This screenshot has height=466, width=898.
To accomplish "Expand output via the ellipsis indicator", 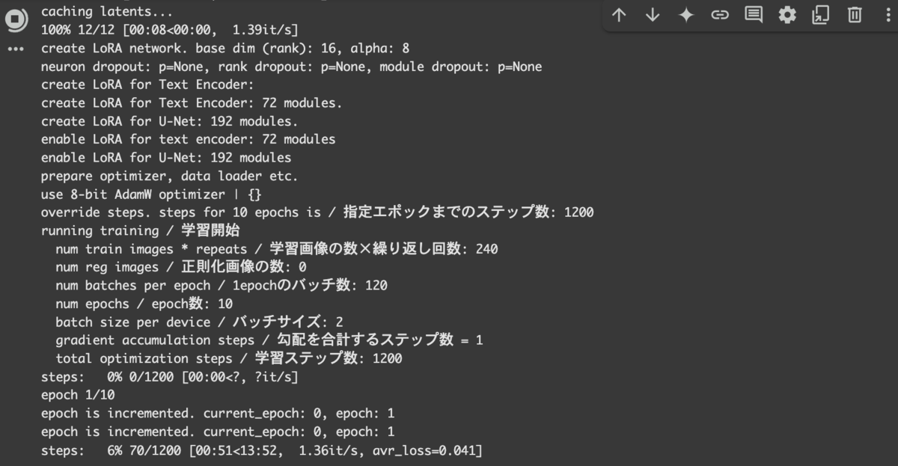I will click(x=16, y=51).
